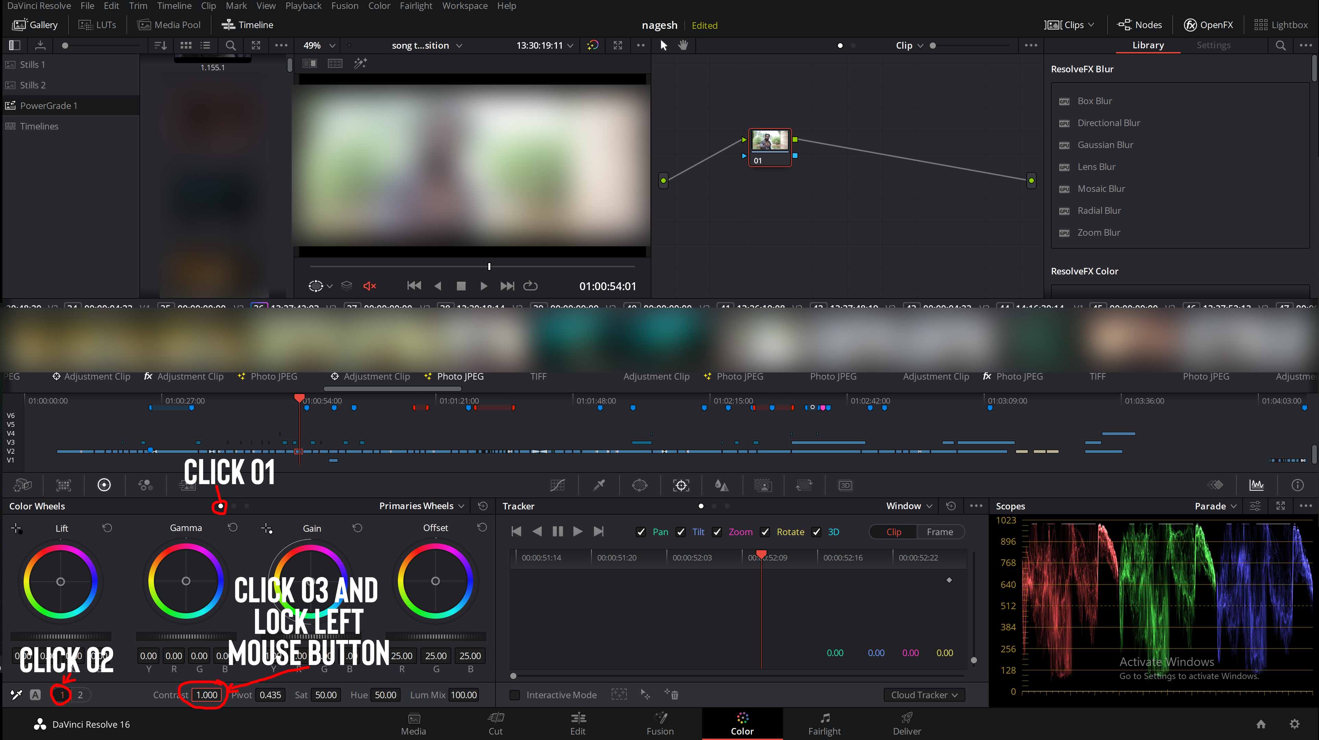Click the Contrast value field
This screenshot has height=740, width=1319.
(x=207, y=694)
